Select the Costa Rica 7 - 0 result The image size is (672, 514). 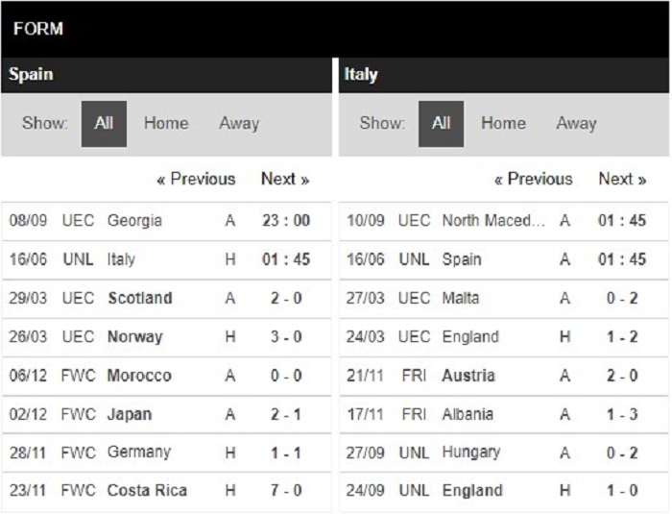click(x=285, y=491)
